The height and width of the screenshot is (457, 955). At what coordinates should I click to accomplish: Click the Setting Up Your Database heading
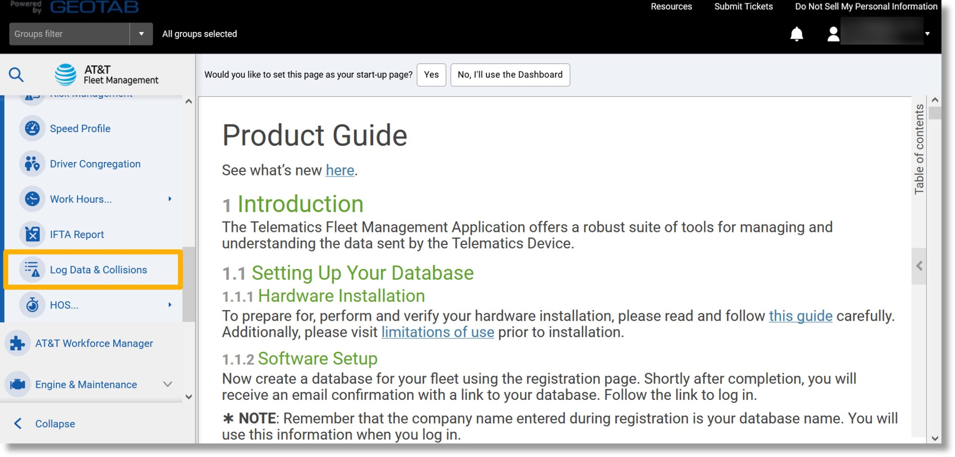pyautogui.click(x=363, y=273)
